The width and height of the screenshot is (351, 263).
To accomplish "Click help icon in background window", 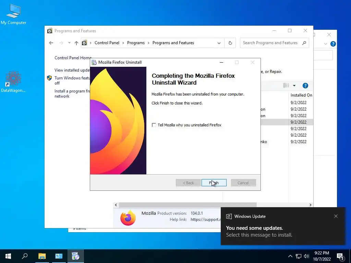I will [x=333, y=44].
